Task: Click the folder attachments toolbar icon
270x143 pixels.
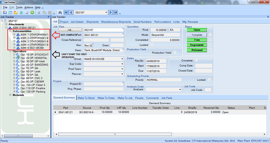Action: [16, 13]
